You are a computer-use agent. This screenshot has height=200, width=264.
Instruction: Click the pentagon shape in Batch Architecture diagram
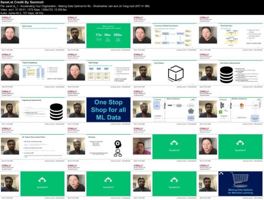tap(191, 111)
